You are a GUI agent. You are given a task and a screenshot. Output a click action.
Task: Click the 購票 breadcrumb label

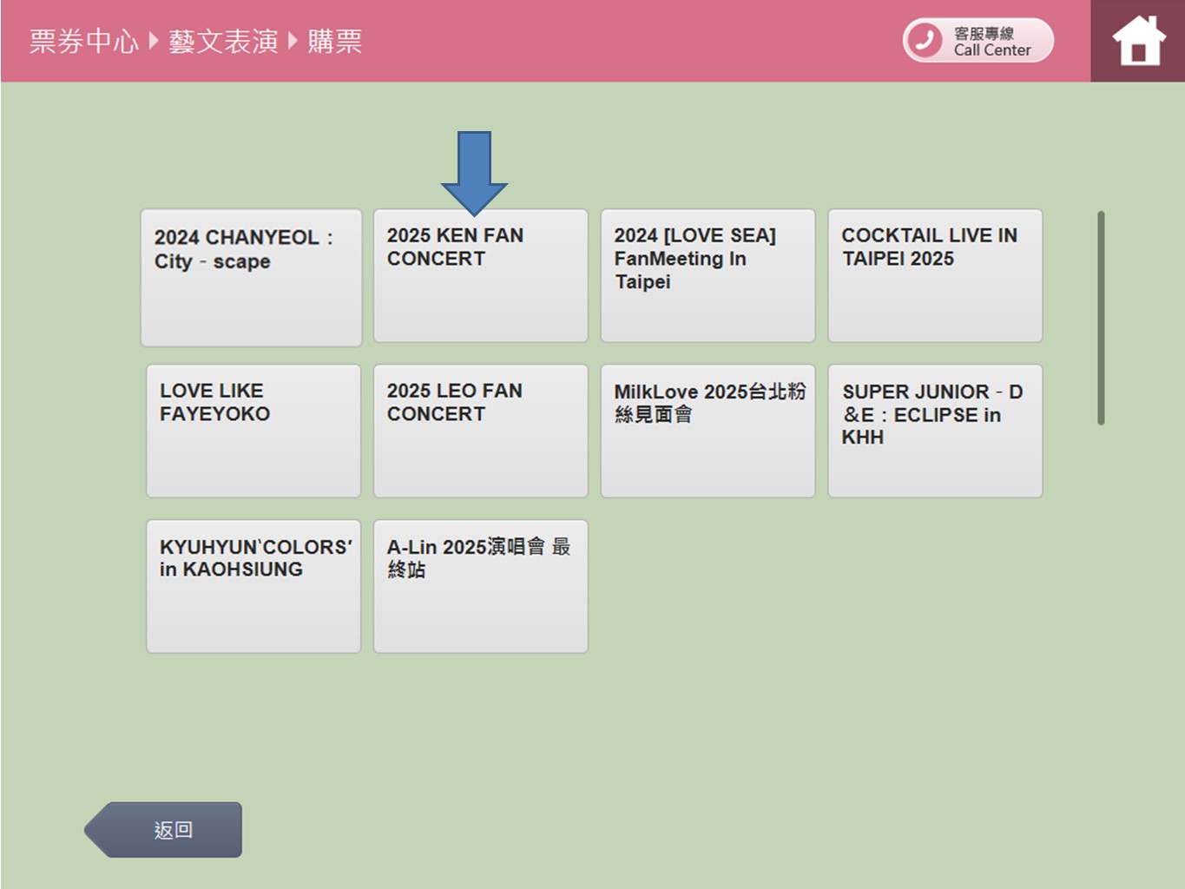click(334, 41)
